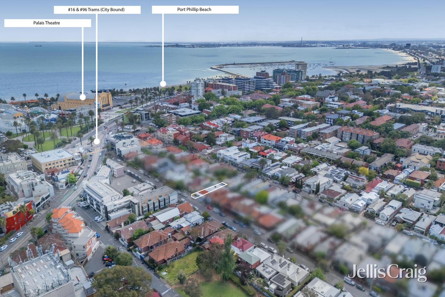Click the highlighted property boundary outline
445x297 pixels.
click(x=209, y=189)
